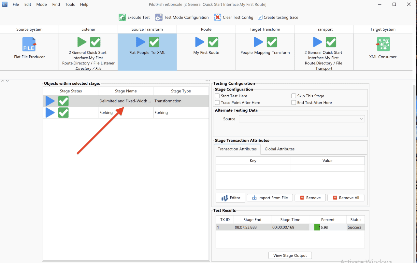Toggle Create testing trace checkbox
The height and width of the screenshot is (263, 417).
tap(260, 17)
